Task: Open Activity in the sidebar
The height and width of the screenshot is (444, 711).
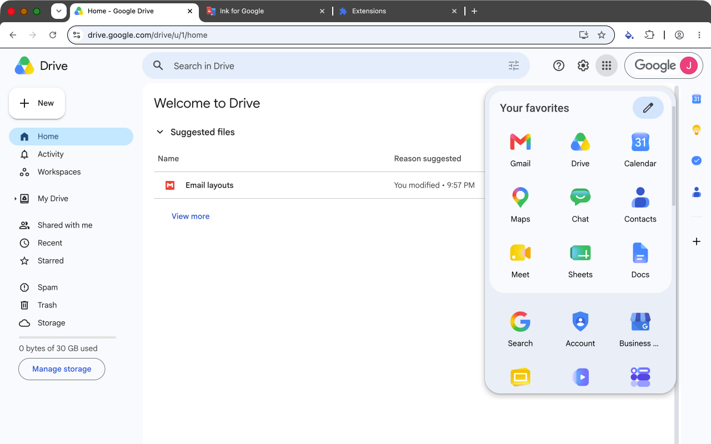Action: tap(71, 154)
